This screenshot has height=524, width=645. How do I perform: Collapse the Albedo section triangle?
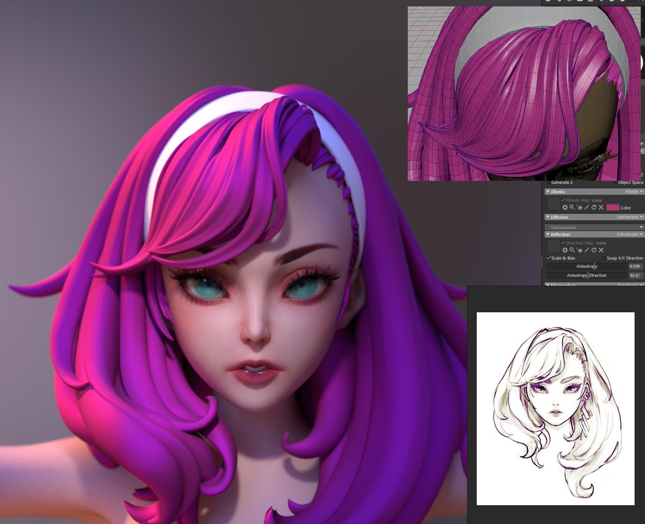click(548, 191)
